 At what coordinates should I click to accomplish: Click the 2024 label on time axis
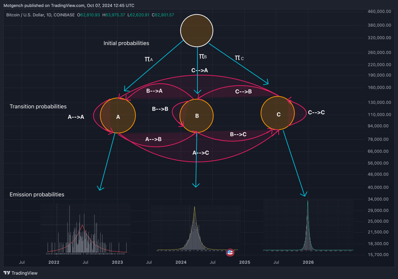tap(181, 262)
